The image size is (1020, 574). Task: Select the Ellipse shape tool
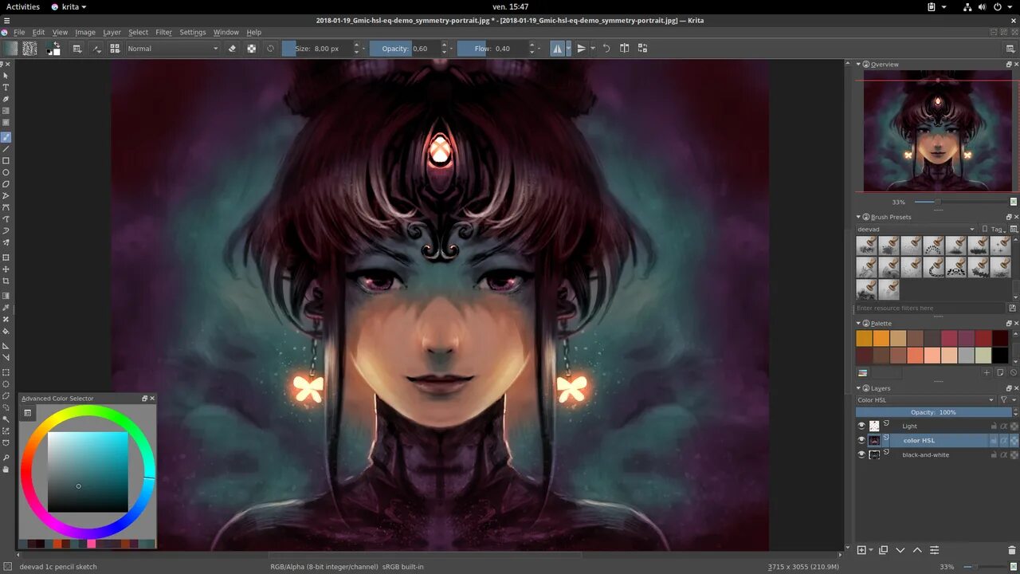point(6,172)
